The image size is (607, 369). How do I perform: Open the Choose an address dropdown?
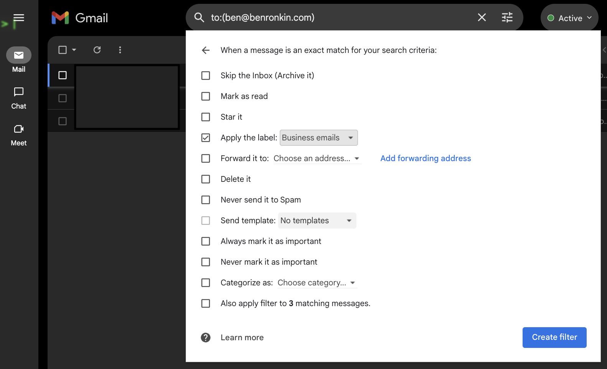click(x=317, y=158)
